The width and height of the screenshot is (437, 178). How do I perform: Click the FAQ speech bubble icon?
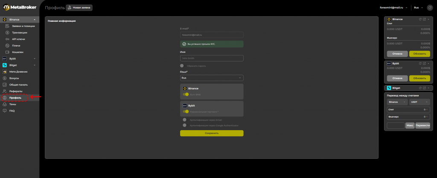4,111
